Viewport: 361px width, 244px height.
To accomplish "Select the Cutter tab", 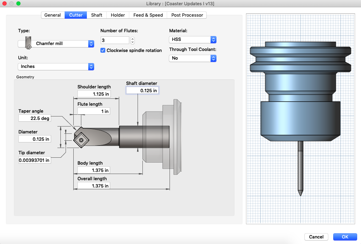I will pos(76,15).
